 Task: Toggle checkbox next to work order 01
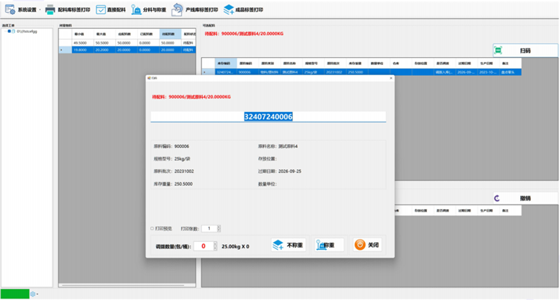[9, 31]
